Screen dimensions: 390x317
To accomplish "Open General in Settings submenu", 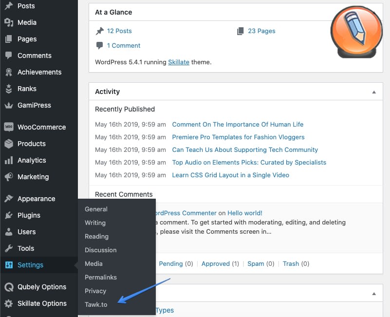I will [96, 209].
